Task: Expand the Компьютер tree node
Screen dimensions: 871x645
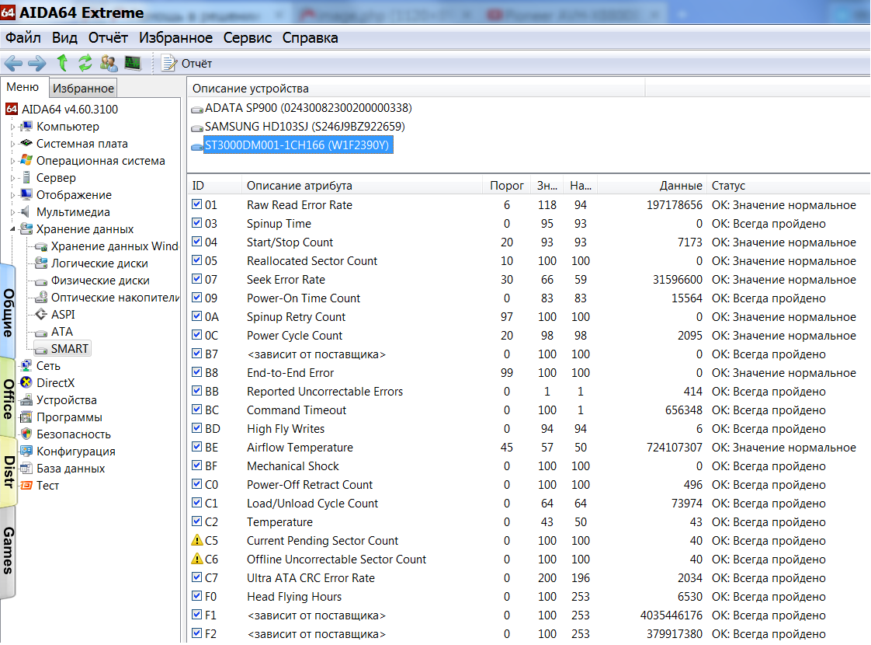Action: [x=12, y=127]
